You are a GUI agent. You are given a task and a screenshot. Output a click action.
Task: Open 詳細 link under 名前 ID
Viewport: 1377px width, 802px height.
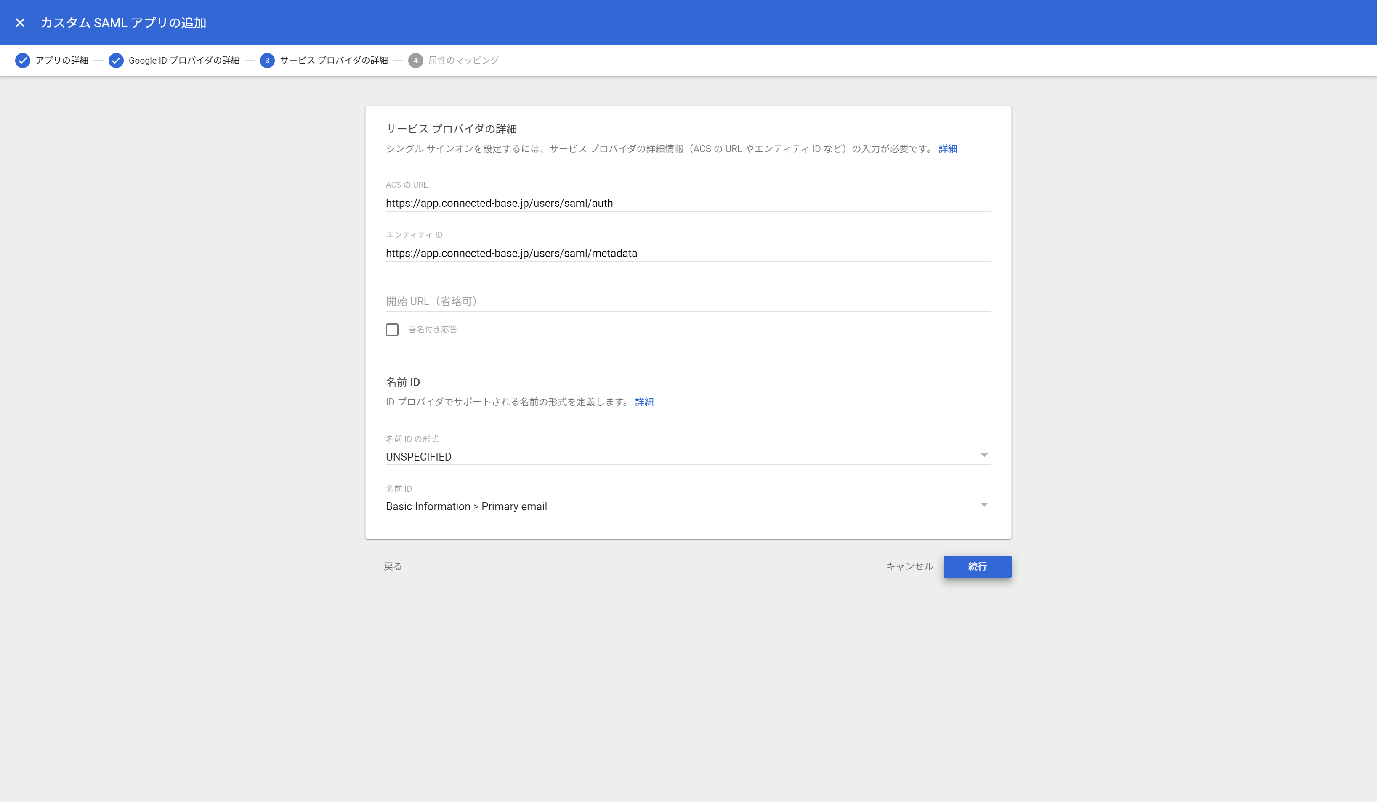tap(644, 402)
